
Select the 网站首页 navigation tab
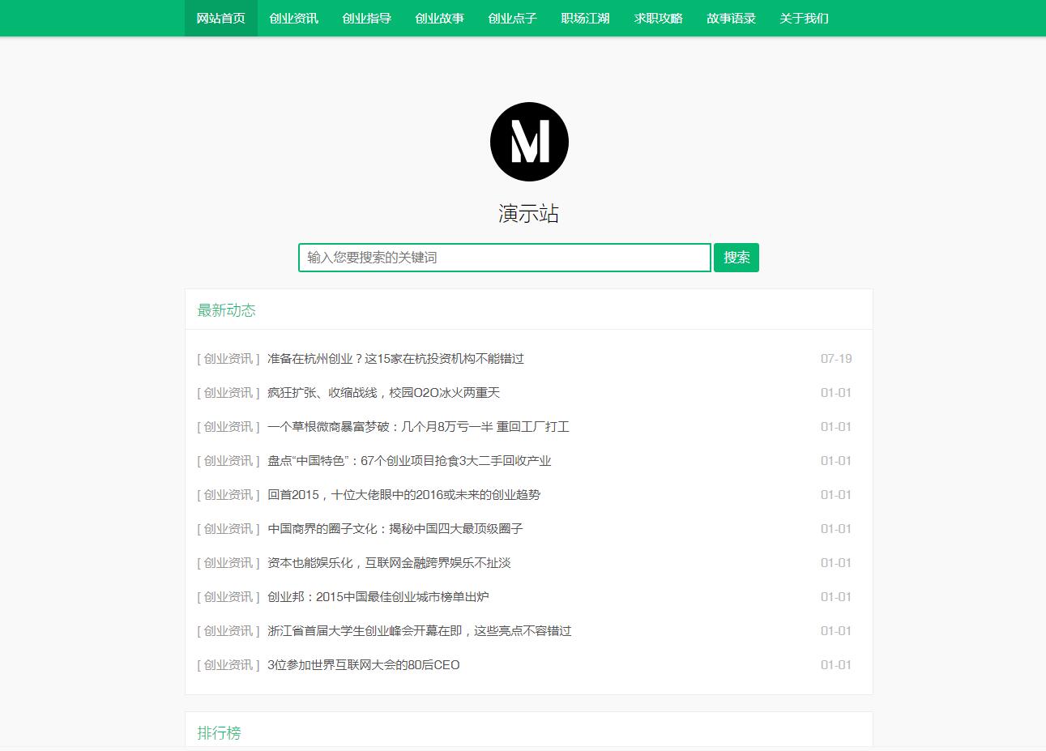pos(220,18)
